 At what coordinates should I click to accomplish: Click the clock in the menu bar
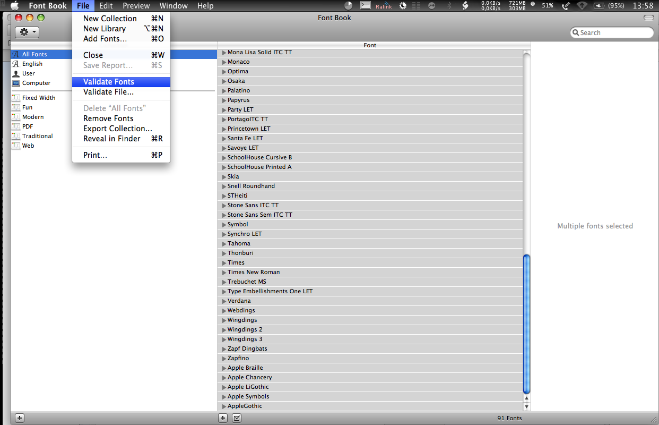click(x=643, y=6)
